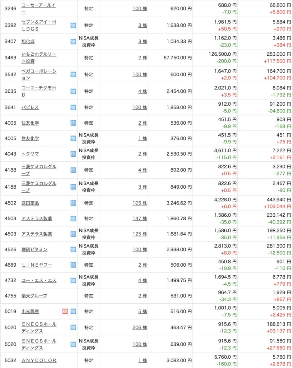Click the ＡＮＹＣＯＬＯＲ stock name
This screenshot has width=293, height=368.
[39, 360]
